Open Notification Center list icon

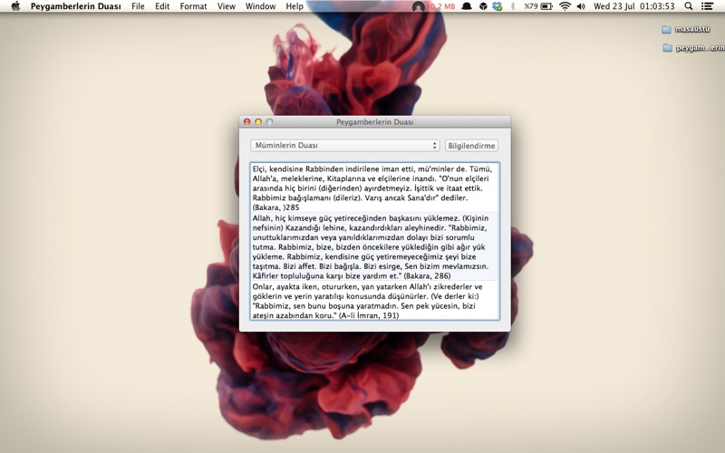point(710,6)
